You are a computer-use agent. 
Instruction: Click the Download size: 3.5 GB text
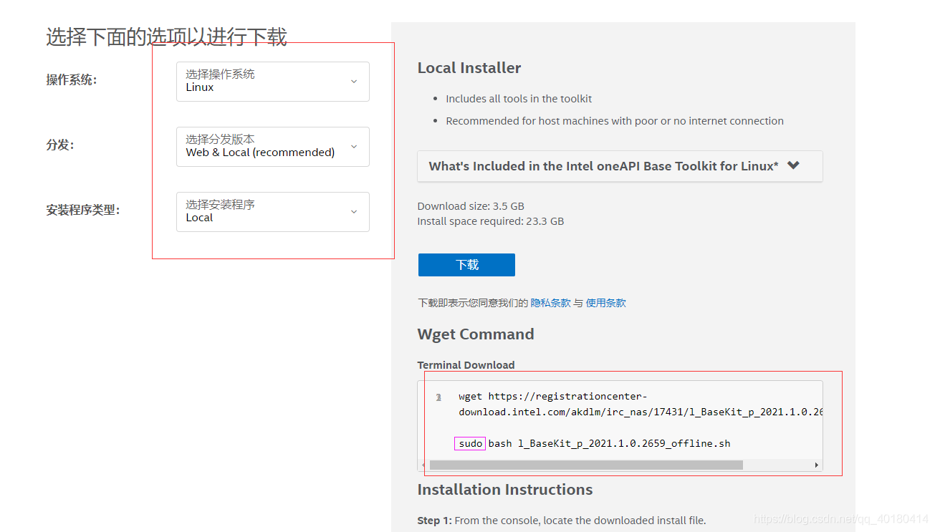(x=471, y=206)
